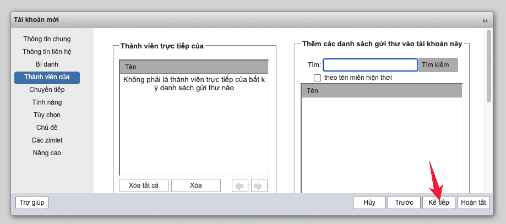Click the "Tìm kiếm" search button

(x=438, y=65)
